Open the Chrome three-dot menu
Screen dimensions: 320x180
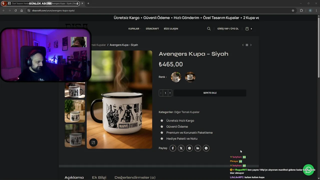coord(316,10)
